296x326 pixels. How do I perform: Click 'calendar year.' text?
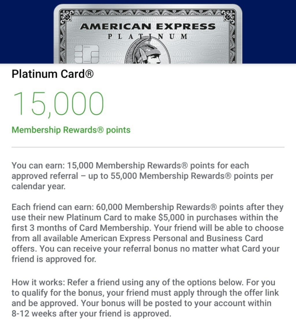click(38, 186)
